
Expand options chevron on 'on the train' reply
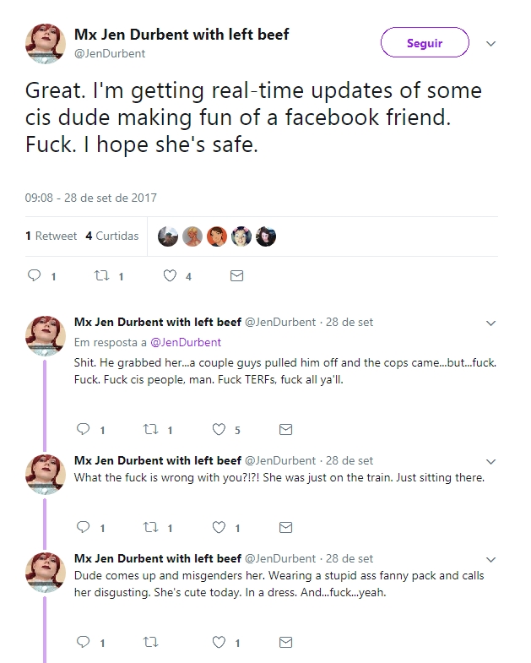[490, 461]
